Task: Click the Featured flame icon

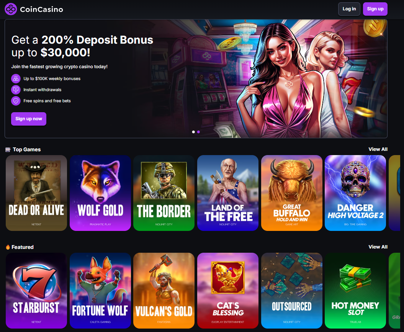Action: 8,247
